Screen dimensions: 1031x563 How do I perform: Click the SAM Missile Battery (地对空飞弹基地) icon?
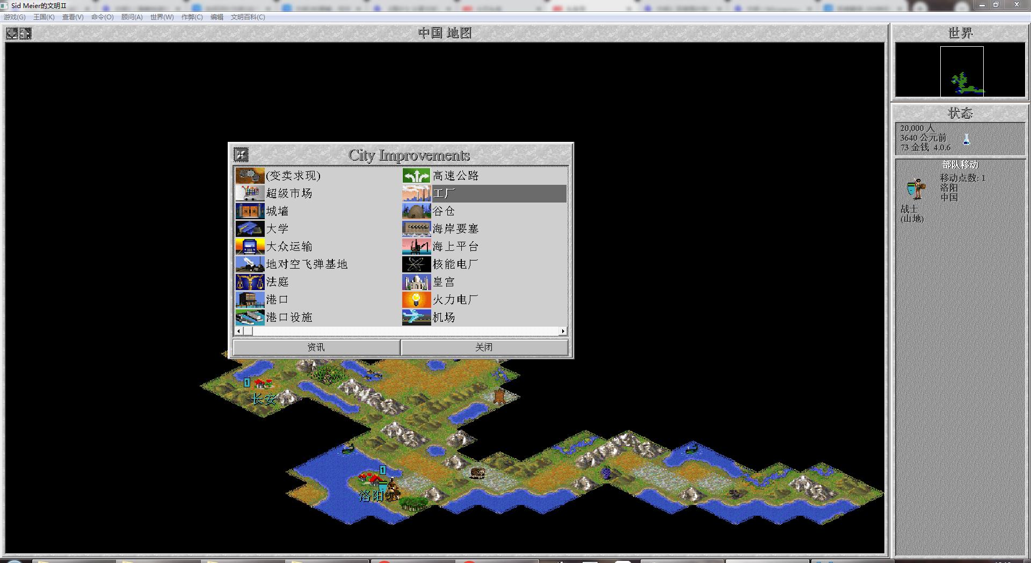pyautogui.click(x=250, y=264)
